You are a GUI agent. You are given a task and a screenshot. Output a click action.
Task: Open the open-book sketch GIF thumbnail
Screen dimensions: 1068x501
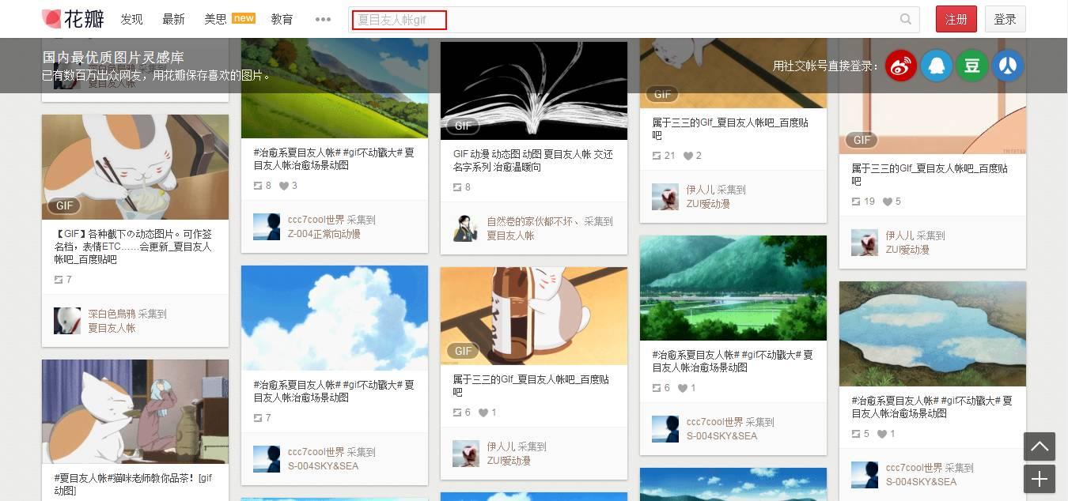pos(534,91)
